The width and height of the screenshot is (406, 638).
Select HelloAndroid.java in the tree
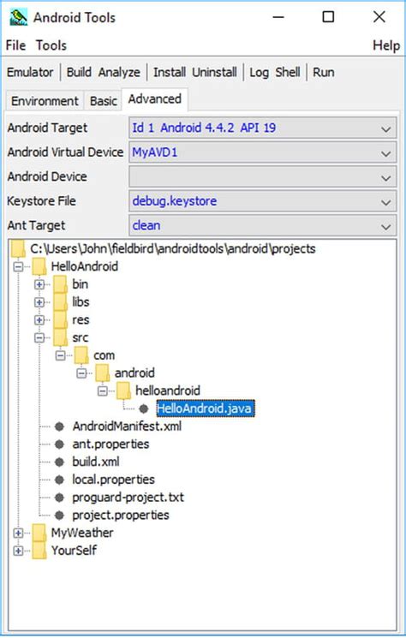(206, 408)
